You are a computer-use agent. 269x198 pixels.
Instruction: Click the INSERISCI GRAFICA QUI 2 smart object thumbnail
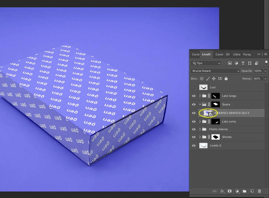point(208,113)
